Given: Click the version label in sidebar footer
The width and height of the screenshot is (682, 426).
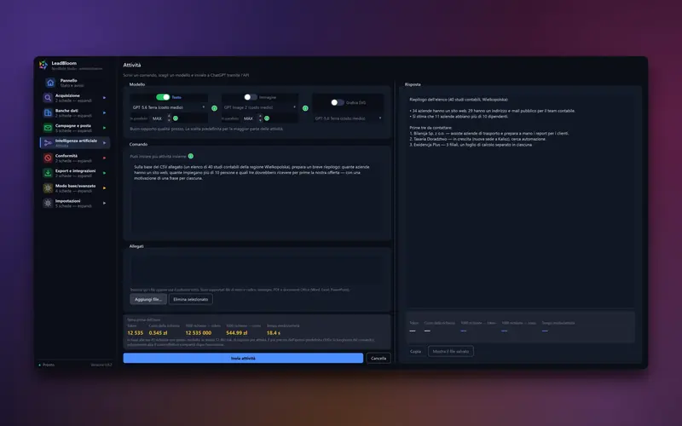Looking at the screenshot, I should [x=101, y=365].
